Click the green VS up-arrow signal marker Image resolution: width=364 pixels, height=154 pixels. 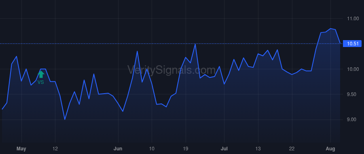pos(41,75)
